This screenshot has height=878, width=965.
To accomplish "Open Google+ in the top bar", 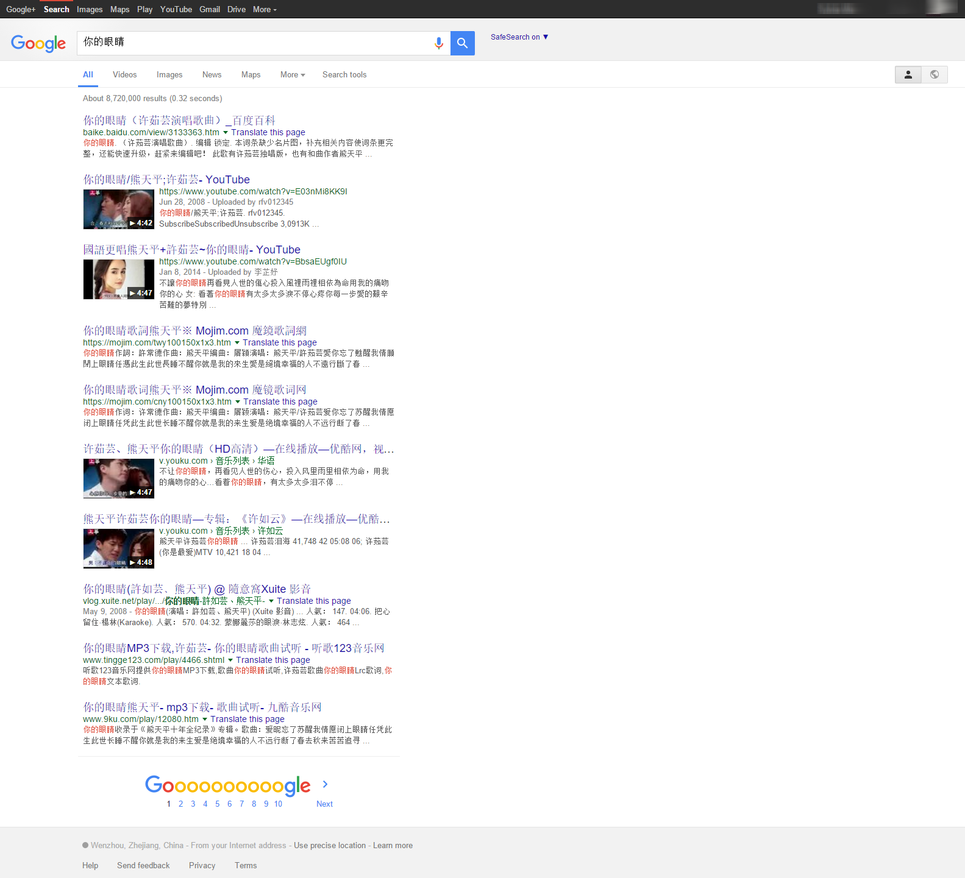I will (x=21, y=9).
